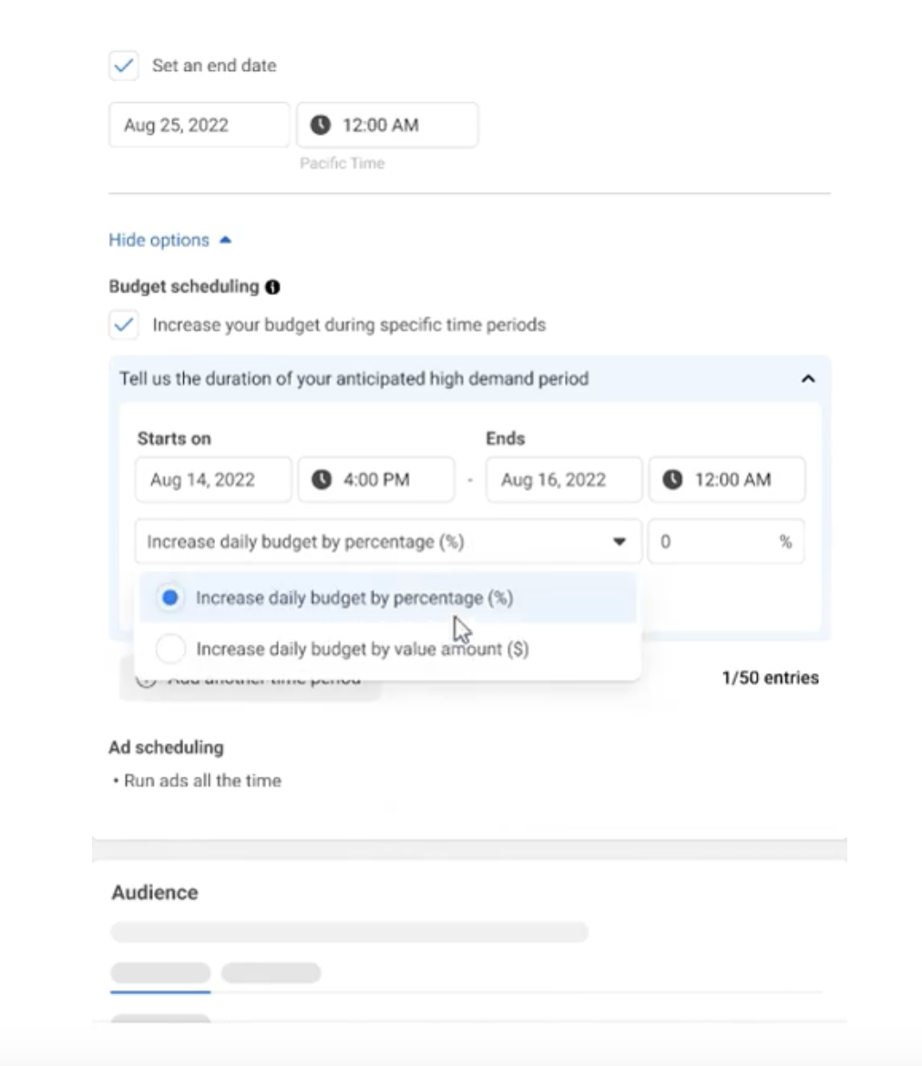Uncheck Increase your budget during specific periods
The width and height of the screenshot is (922, 1066).
[x=124, y=324]
